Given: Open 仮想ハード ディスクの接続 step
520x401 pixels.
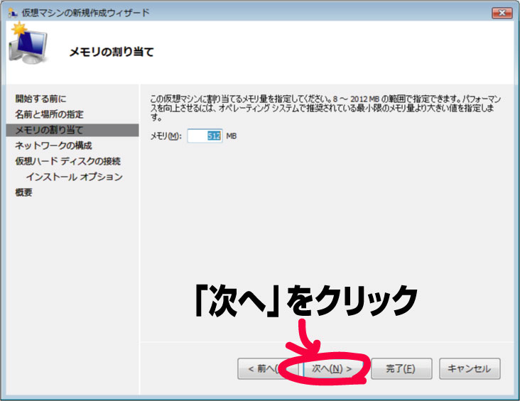Looking at the screenshot, I should (67, 161).
